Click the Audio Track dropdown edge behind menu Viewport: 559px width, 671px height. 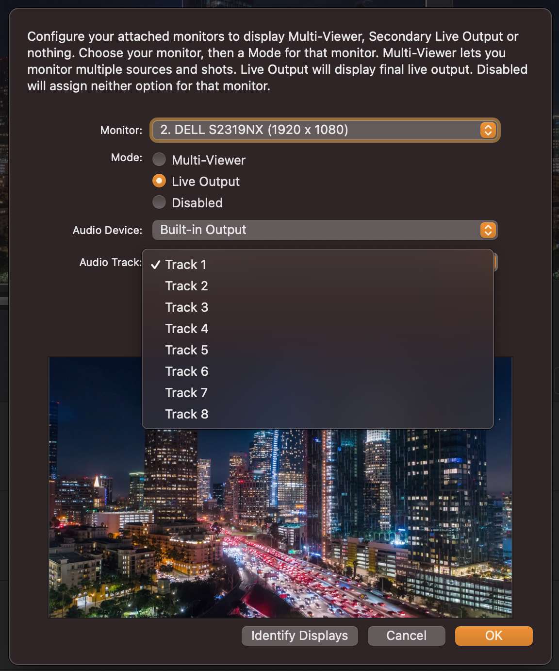pyautogui.click(x=496, y=263)
